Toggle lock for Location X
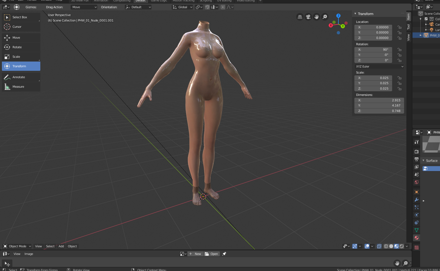This screenshot has height=271, width=440. [x=399, y=27]
